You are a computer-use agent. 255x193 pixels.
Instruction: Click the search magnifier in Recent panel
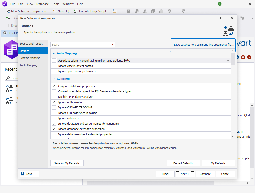(x=8, y=78)
